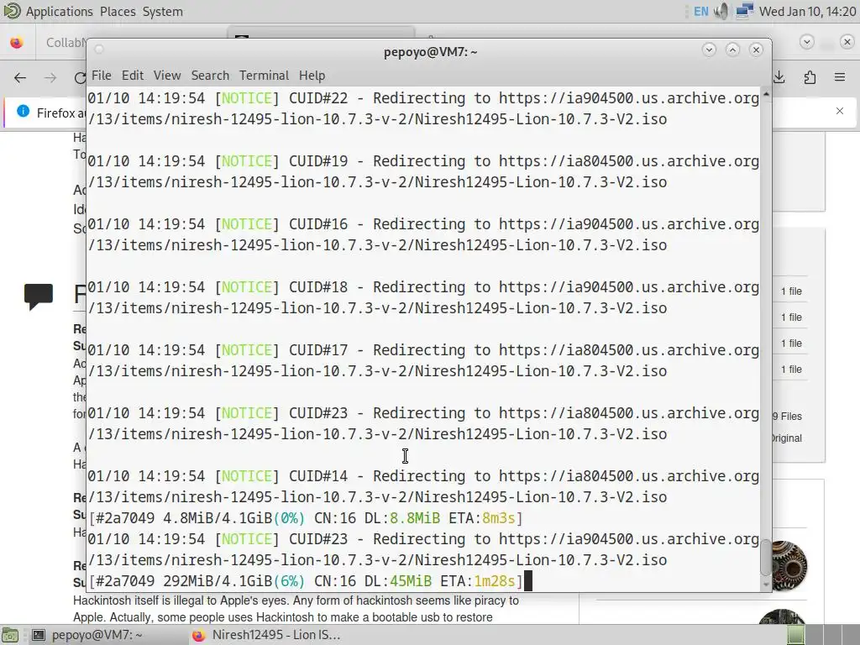The height and width of the screenshot is (645, 860).
Task: Open Firefox hamburger application menu
Action: (840, 77)
